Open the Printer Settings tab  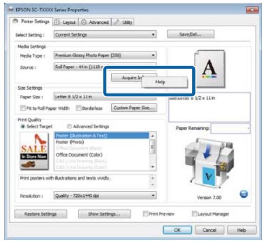[31, 22]
